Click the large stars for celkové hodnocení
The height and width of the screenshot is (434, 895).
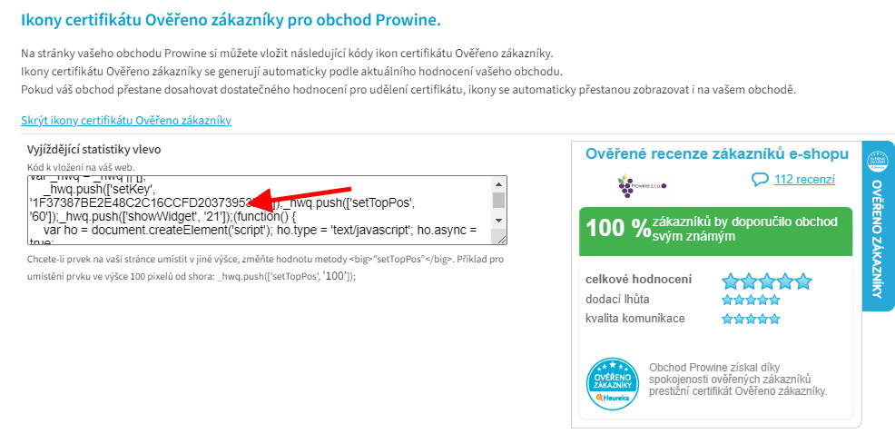[767, 281]
